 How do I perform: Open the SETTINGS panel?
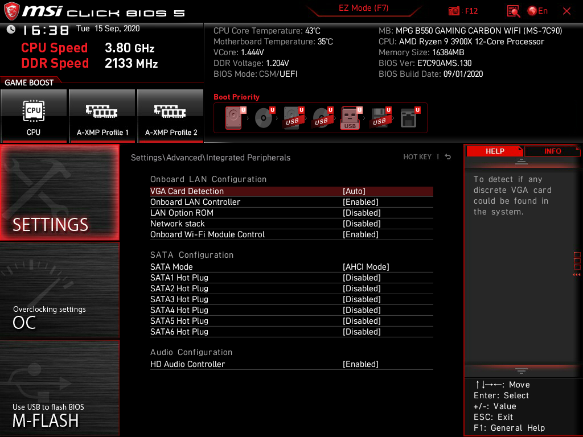(59, 192)
